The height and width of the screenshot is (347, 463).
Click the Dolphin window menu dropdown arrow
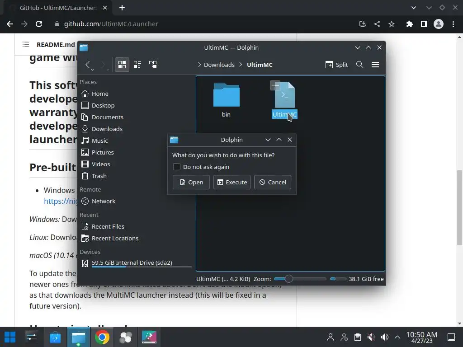pos(358,47)
